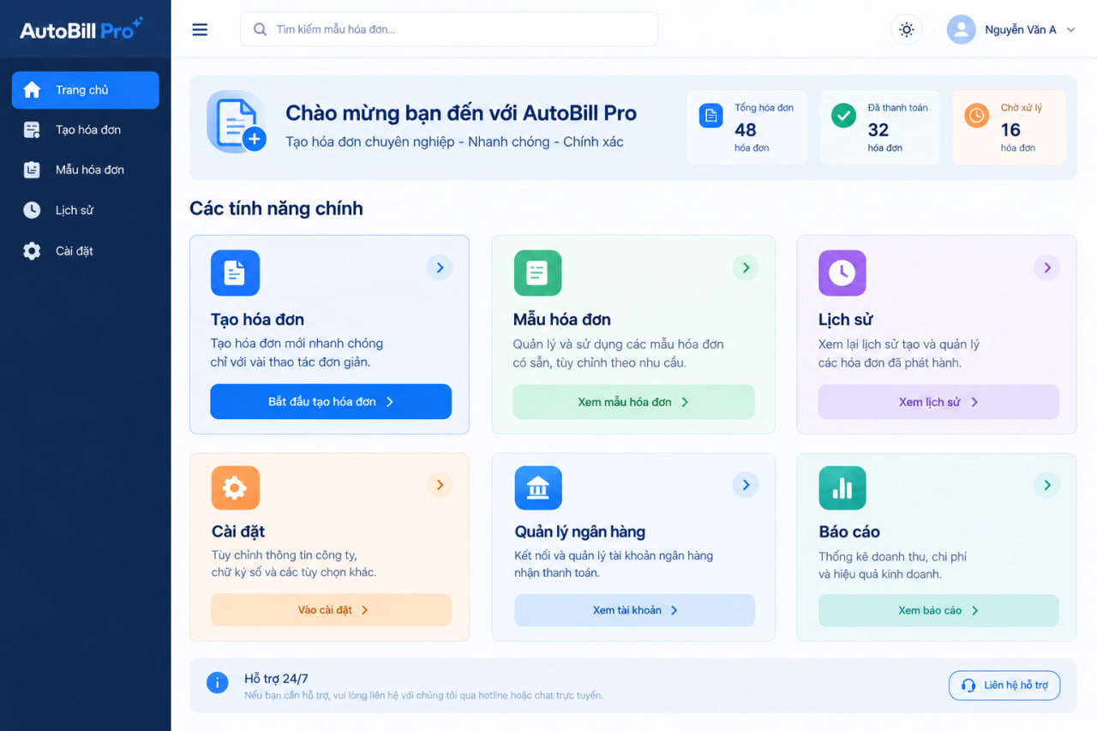Open Mẫu hóa đơn in sidebar
The width and height of the screenshot is (1097, 731).
pyautogui.click(x=85, y=170)
